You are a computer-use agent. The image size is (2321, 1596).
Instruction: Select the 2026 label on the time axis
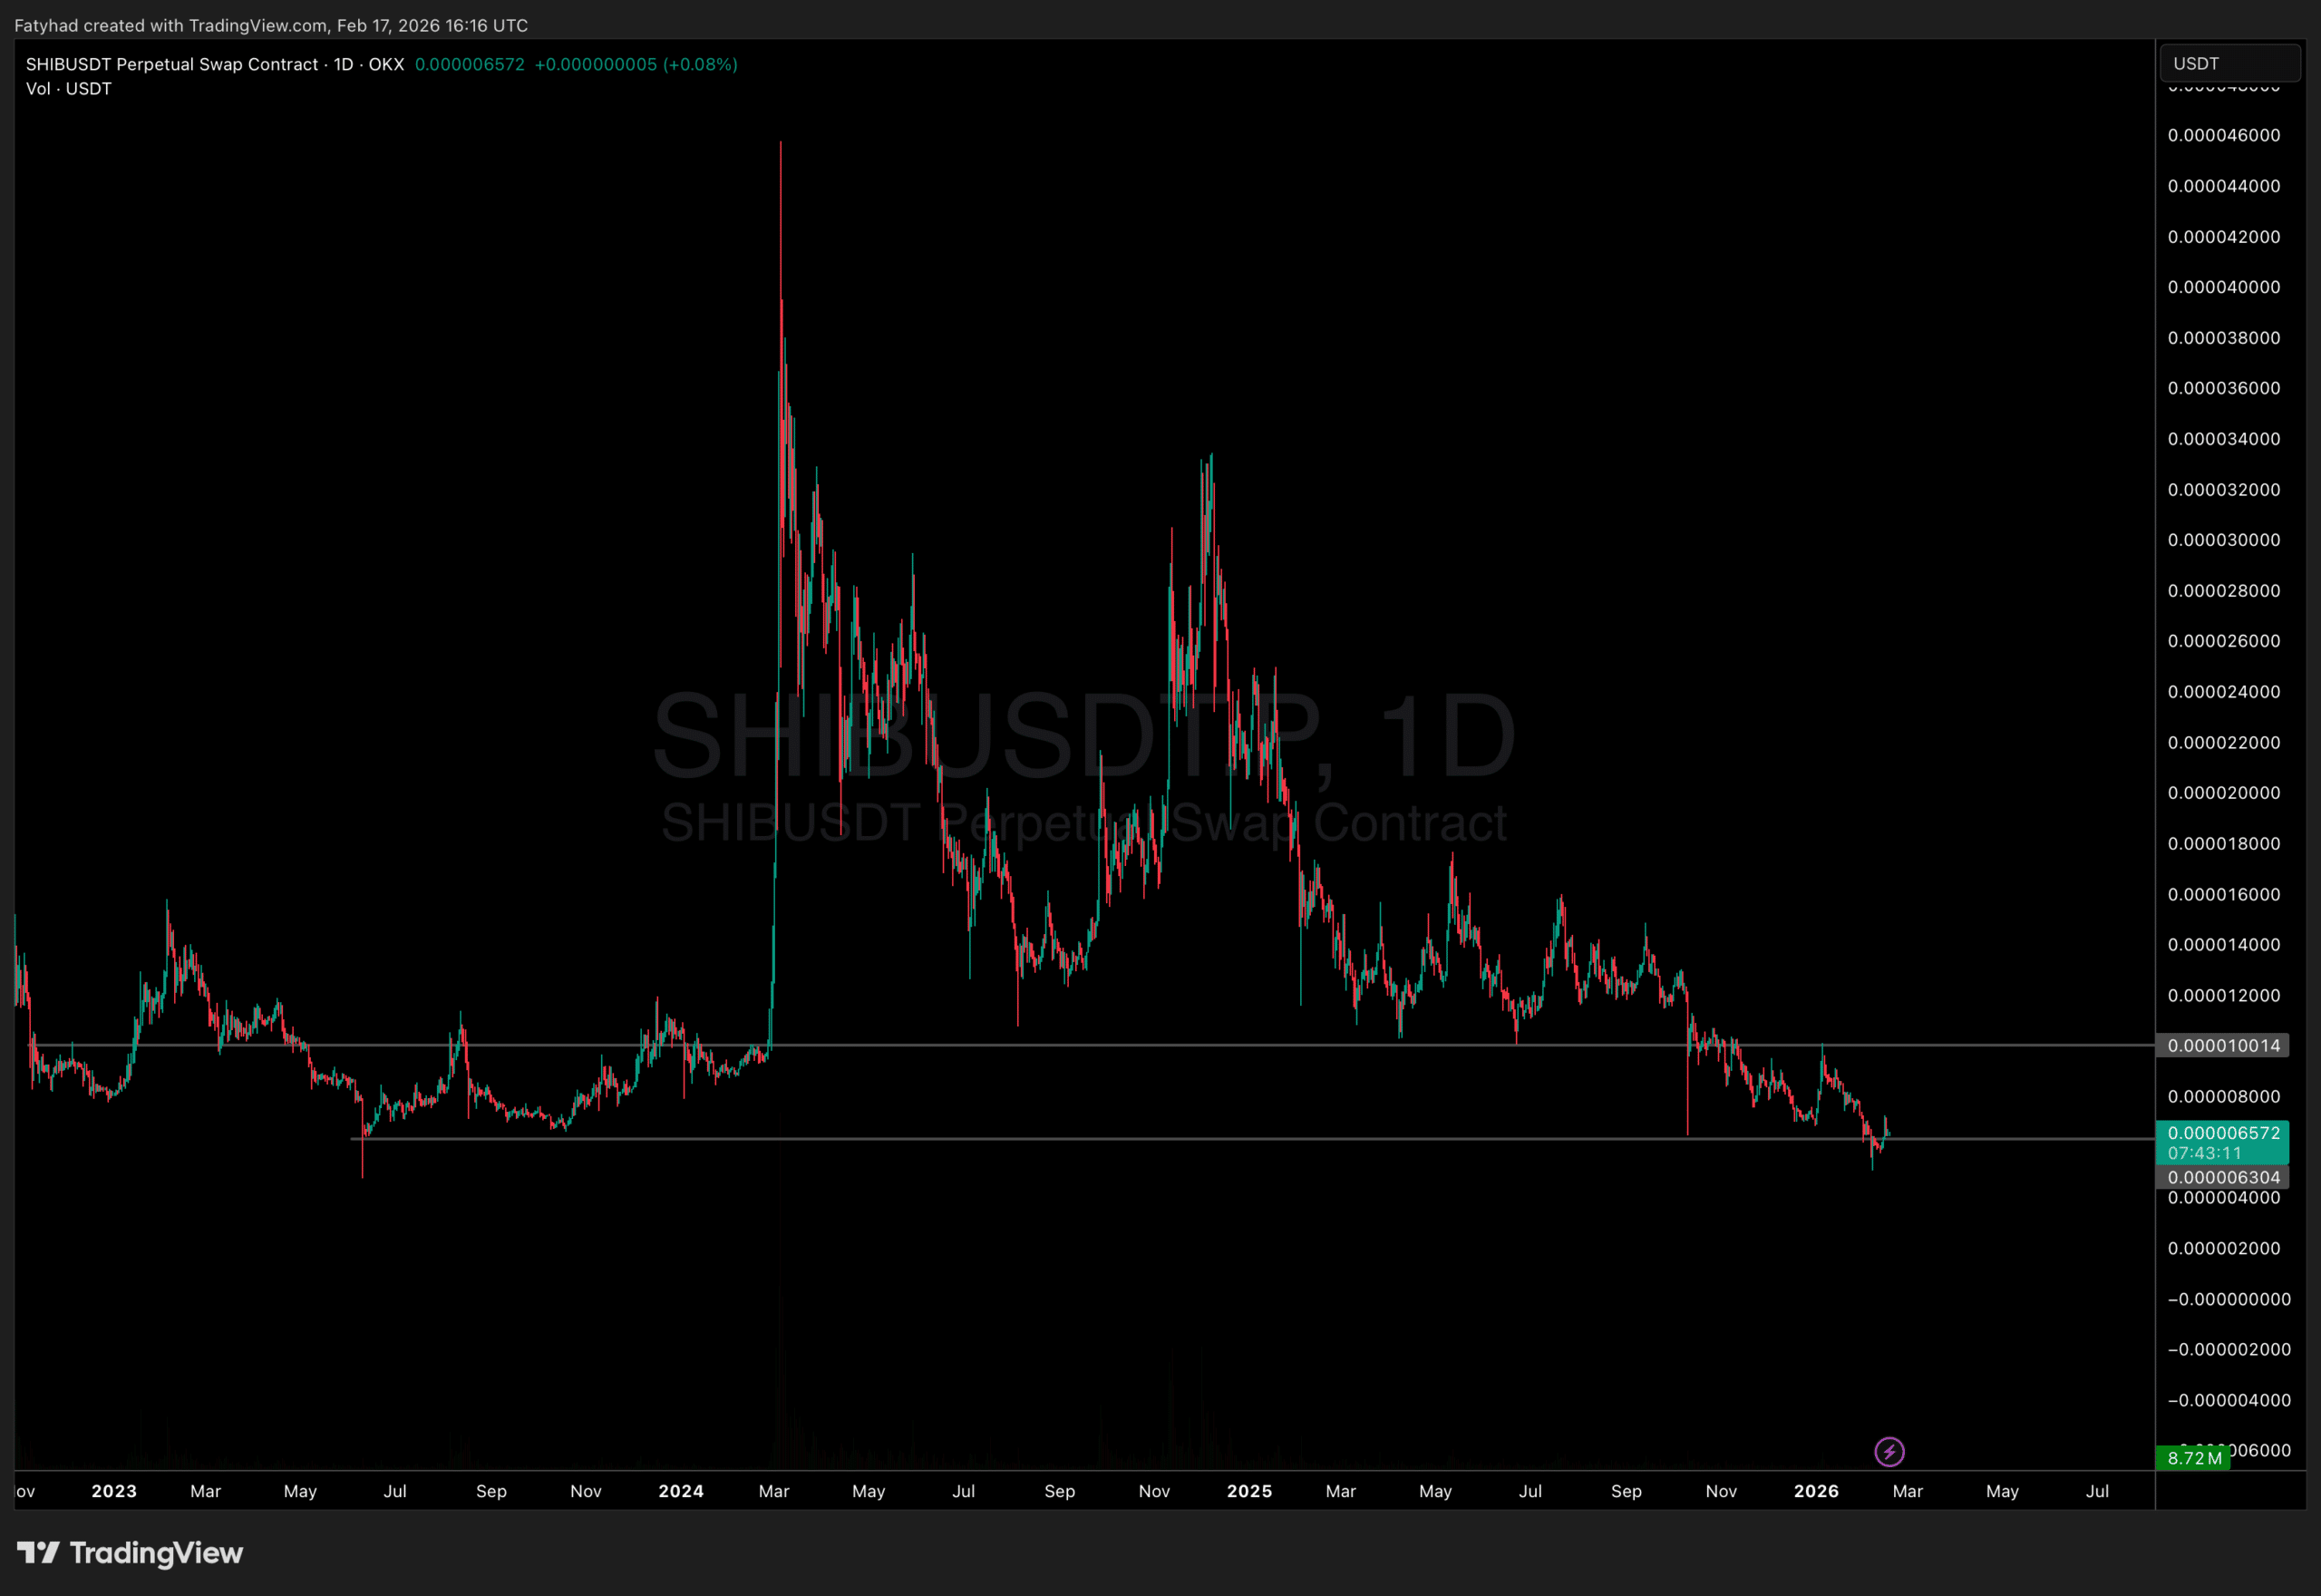[1816, 1490]
